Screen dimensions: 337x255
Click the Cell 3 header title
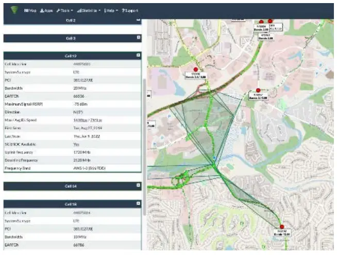point(71,39)
